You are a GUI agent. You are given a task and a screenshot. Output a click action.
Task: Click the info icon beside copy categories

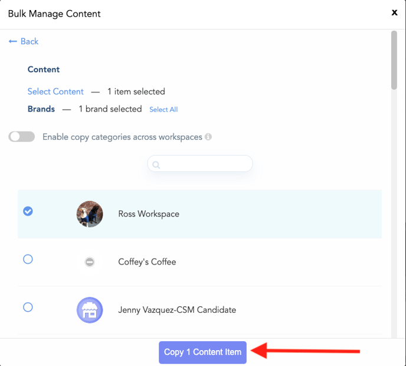(208, 136)
